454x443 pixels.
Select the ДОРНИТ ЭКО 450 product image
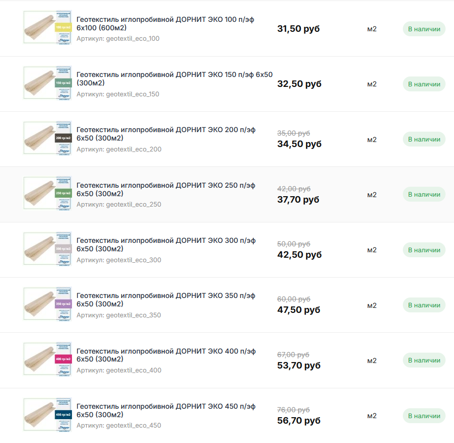48,415
